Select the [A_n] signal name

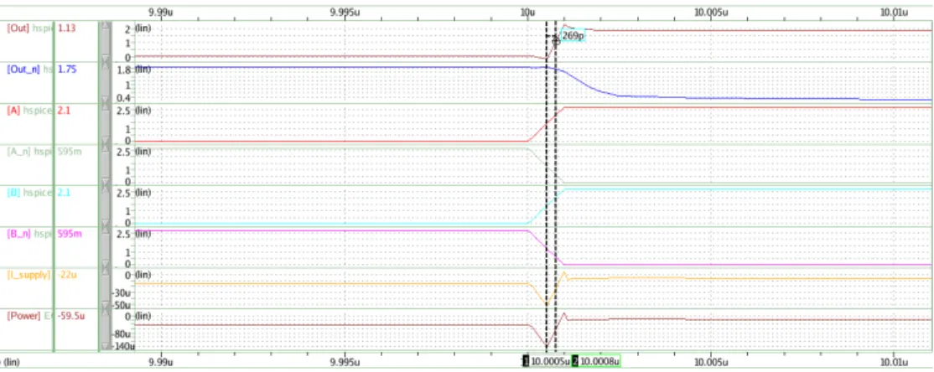pyautogui.click(x=19, y=151)
